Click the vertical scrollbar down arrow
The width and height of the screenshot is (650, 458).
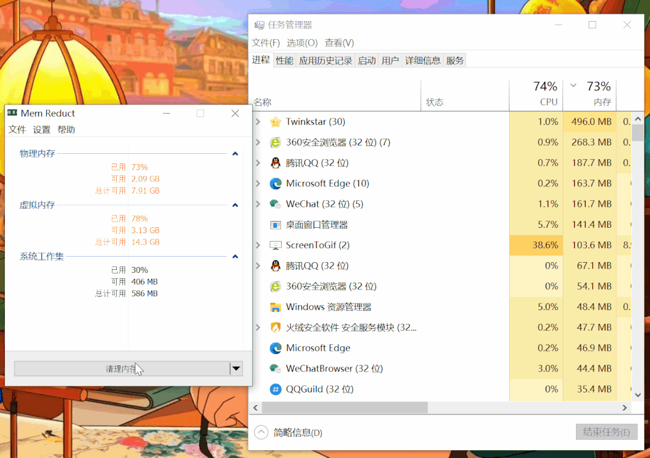pyautogui.click(x=638, y=395)
